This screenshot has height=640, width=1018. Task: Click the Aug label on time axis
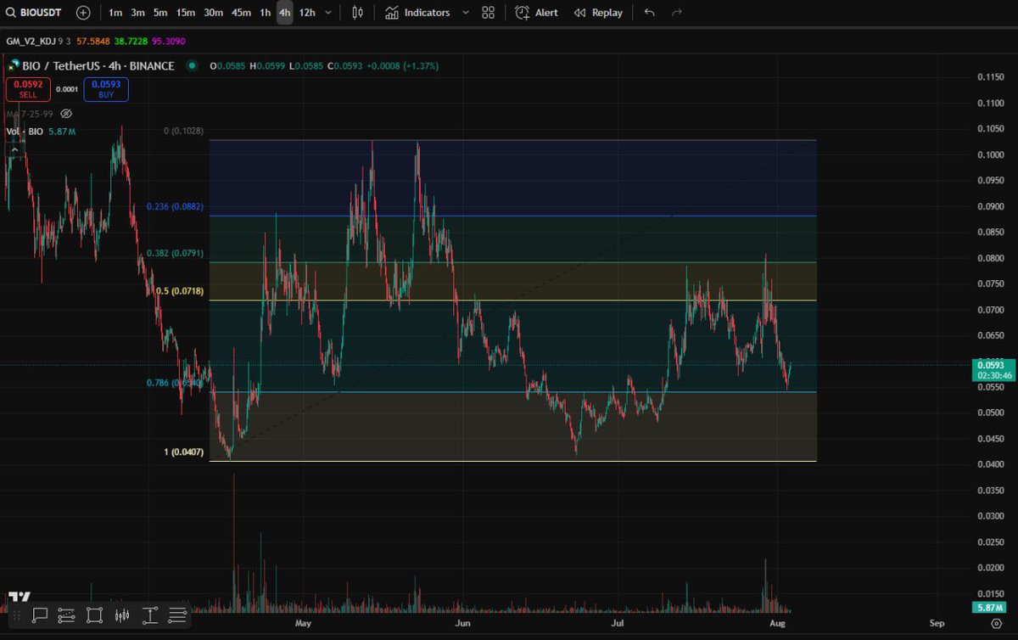point(778,623)
